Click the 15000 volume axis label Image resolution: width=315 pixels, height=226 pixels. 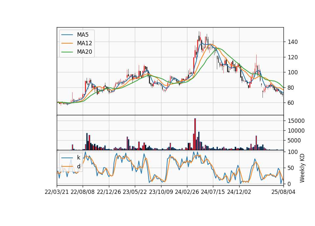pyautogui.click(x=296, y=121)
